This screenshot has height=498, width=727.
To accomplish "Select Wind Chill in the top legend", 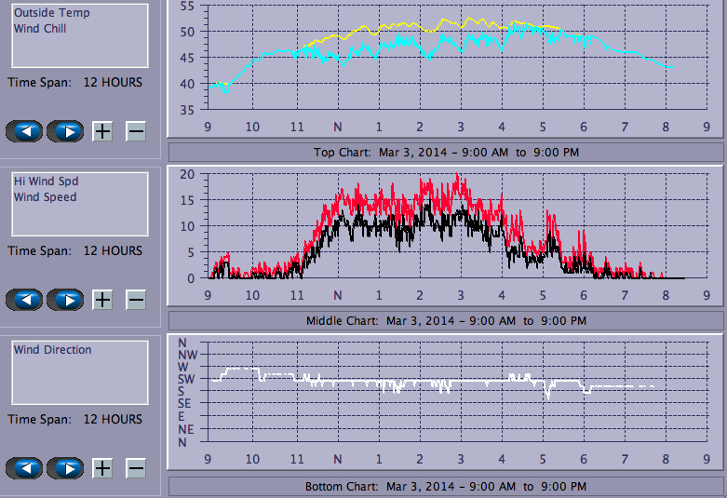I will pos(40,28).
